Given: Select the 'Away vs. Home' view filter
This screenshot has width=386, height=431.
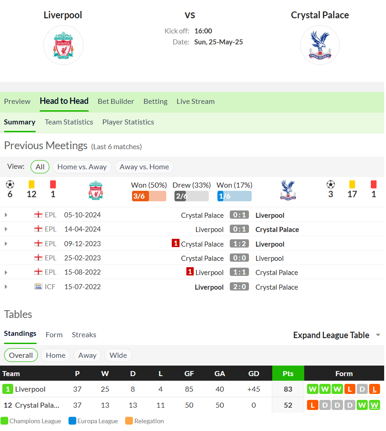Looking at the screenshot, I should pyautogui.click(x=144, y=167).
